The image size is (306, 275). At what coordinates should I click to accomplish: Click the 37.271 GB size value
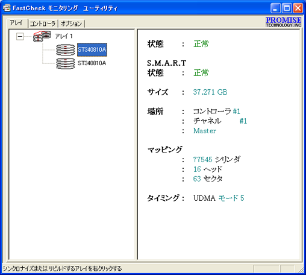[x=210, y=92]
